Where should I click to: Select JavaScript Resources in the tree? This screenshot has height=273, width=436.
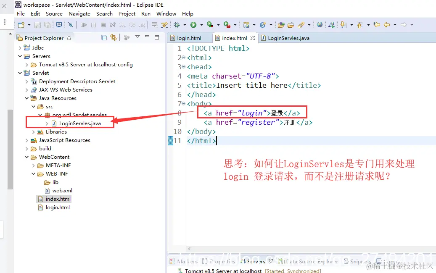pos(64,140)
